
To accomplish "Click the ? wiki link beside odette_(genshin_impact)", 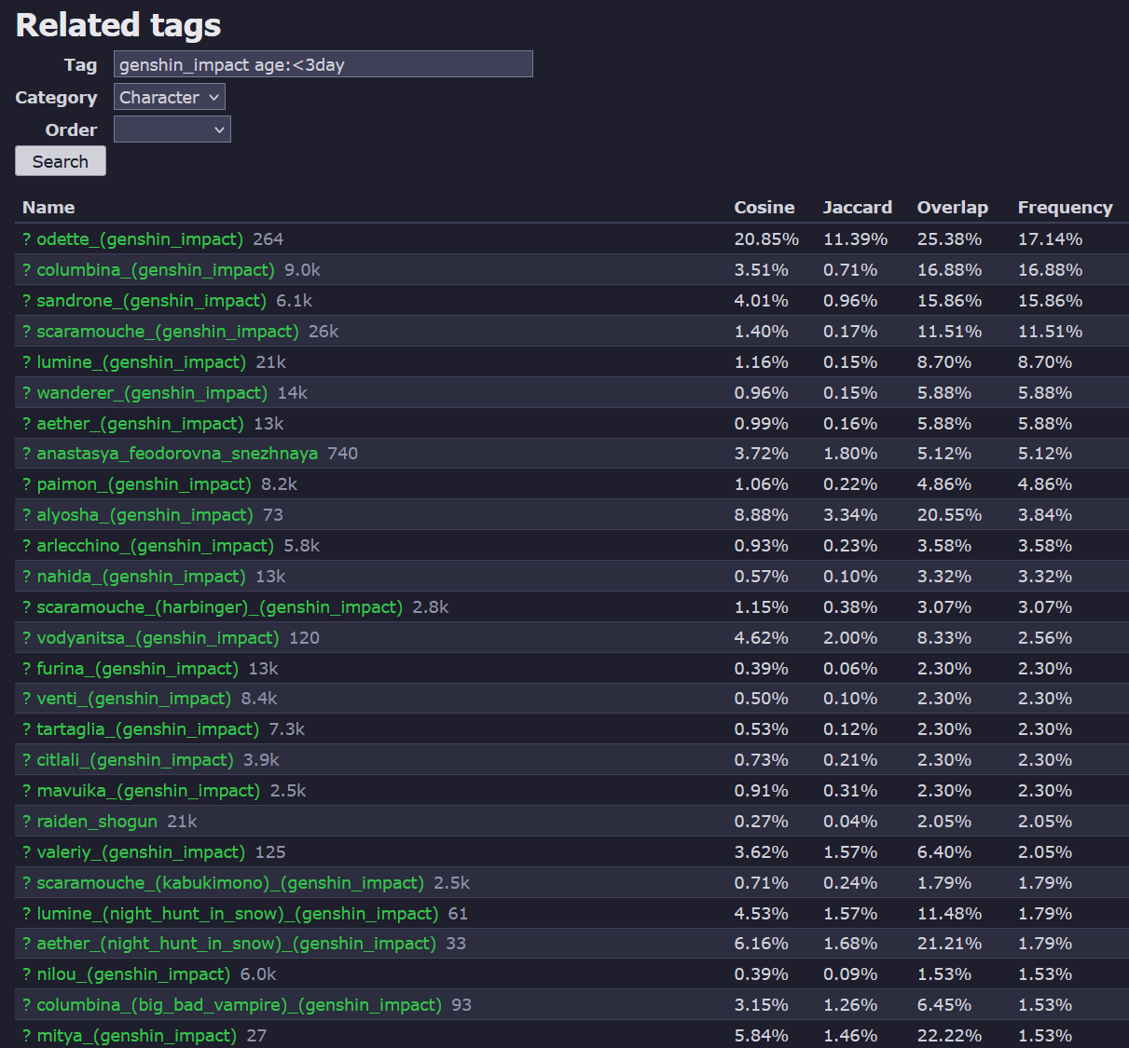I will (x=27, y=239).
